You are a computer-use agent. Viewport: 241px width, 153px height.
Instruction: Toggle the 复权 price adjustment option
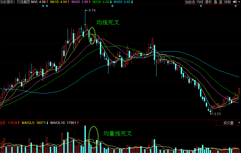pos(208,2)
